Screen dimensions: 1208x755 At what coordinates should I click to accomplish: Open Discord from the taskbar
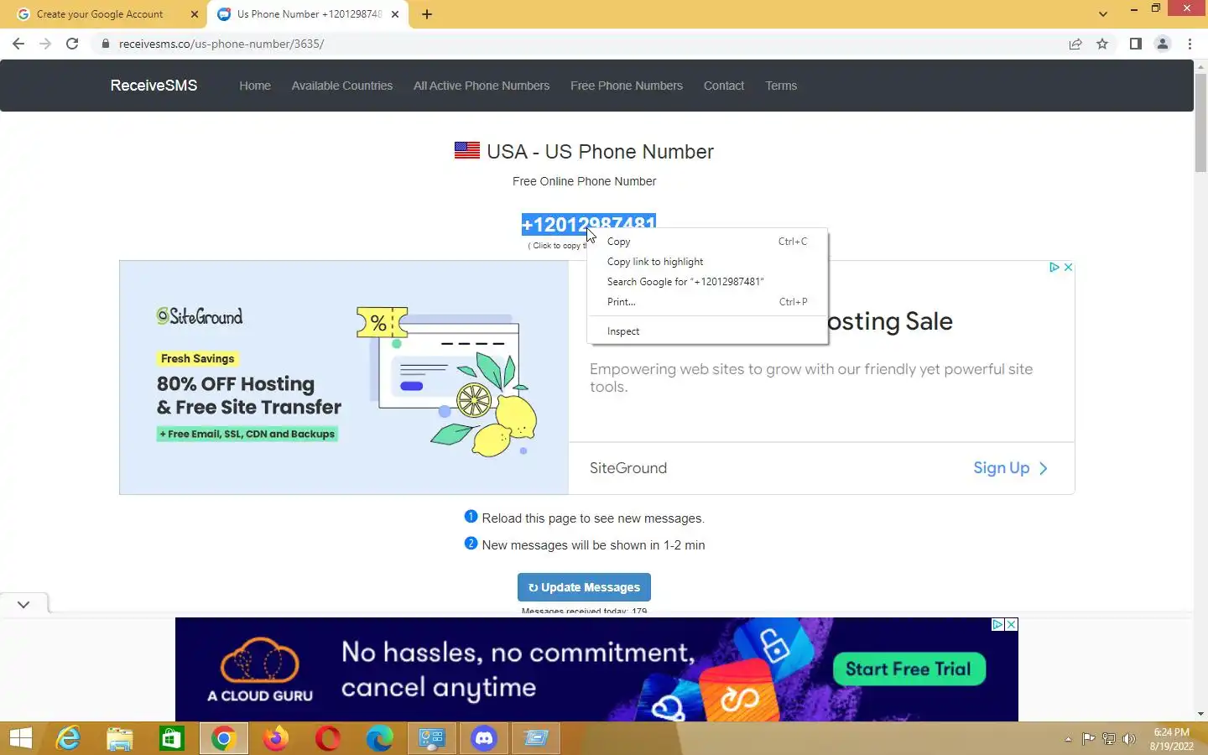coord(484,738)
